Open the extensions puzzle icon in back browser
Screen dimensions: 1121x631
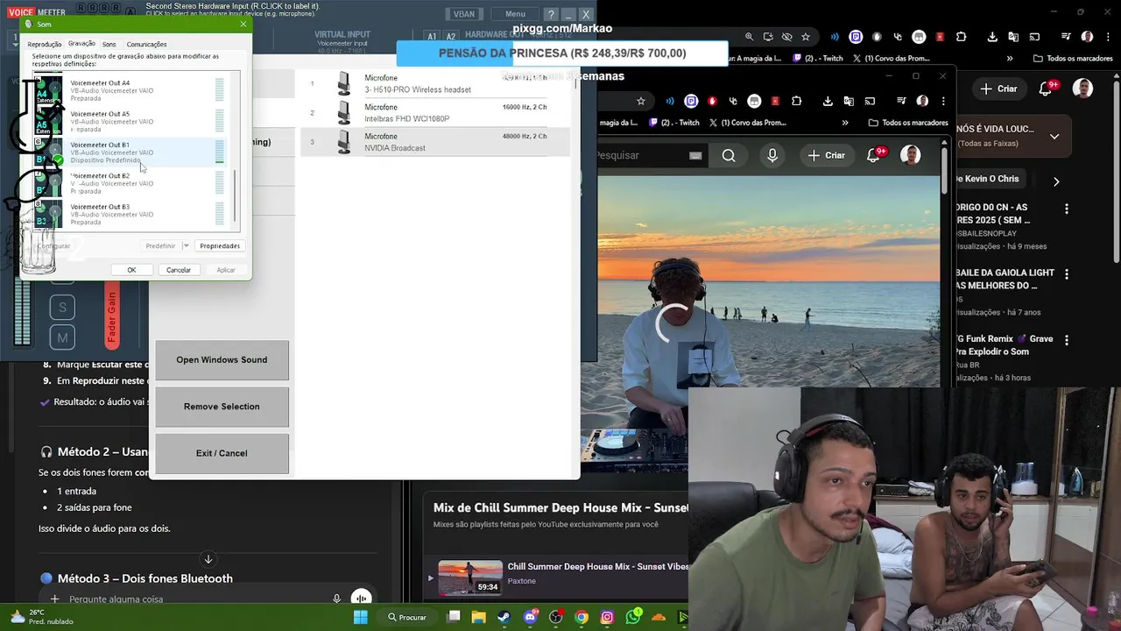pos(961,37)
